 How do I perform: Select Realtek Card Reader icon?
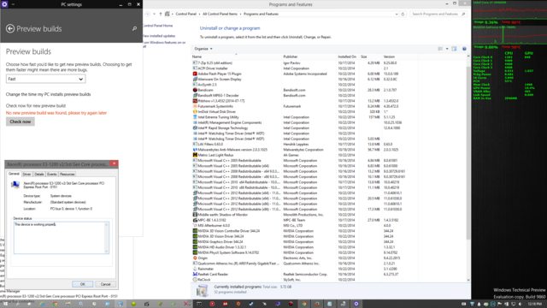click(x=195, y=274)
